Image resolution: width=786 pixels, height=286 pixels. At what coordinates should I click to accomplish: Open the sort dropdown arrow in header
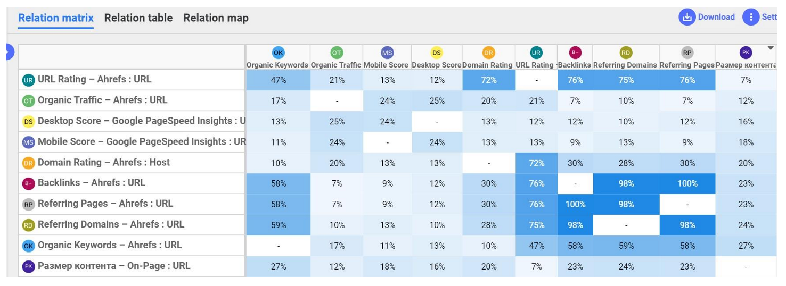click(770, 48)
